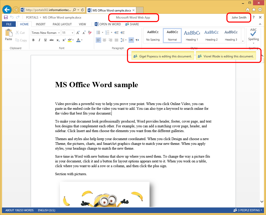This screenshot has width=266, height=215.
Task: Clear all formatting with the eraser icon
Action: [x=90, y=33]
